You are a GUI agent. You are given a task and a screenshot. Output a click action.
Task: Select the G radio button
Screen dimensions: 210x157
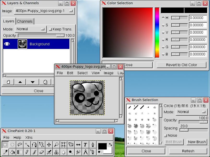point(163,47)
